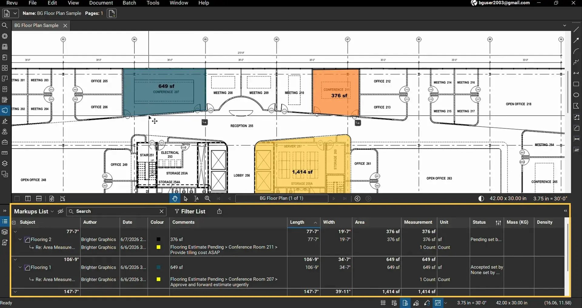The width and height of the screenshot is (582, 308).
Task: Select the Polyline markup tool
Action: pos(576,62)
